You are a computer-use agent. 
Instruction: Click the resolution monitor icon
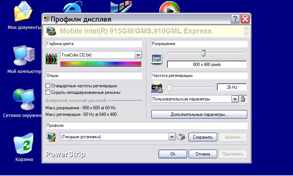tap(157, 59)
